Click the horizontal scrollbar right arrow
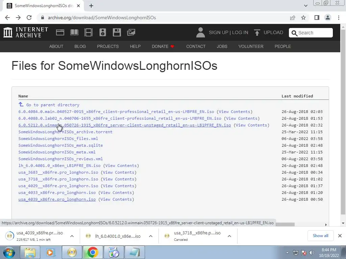 326,224
